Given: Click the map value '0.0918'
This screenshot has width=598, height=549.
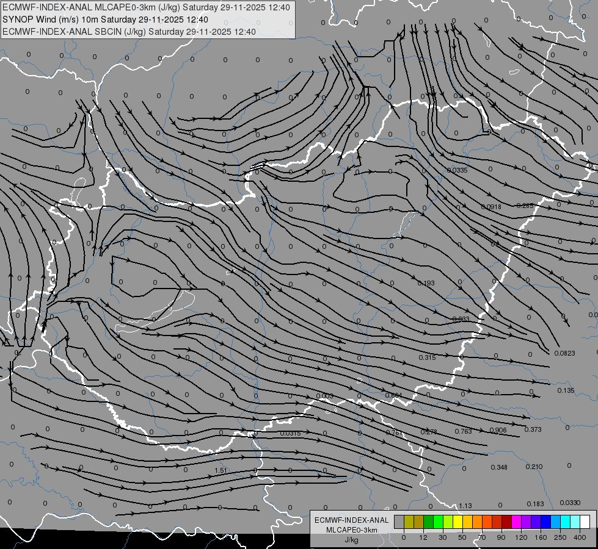Looking at the screenshot, I should [491, 207].
